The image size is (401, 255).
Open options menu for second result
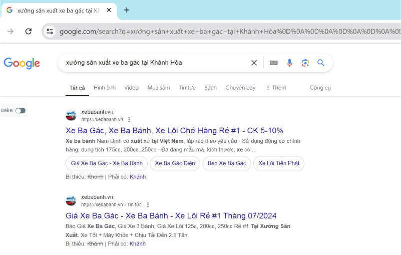pos(148,205)
